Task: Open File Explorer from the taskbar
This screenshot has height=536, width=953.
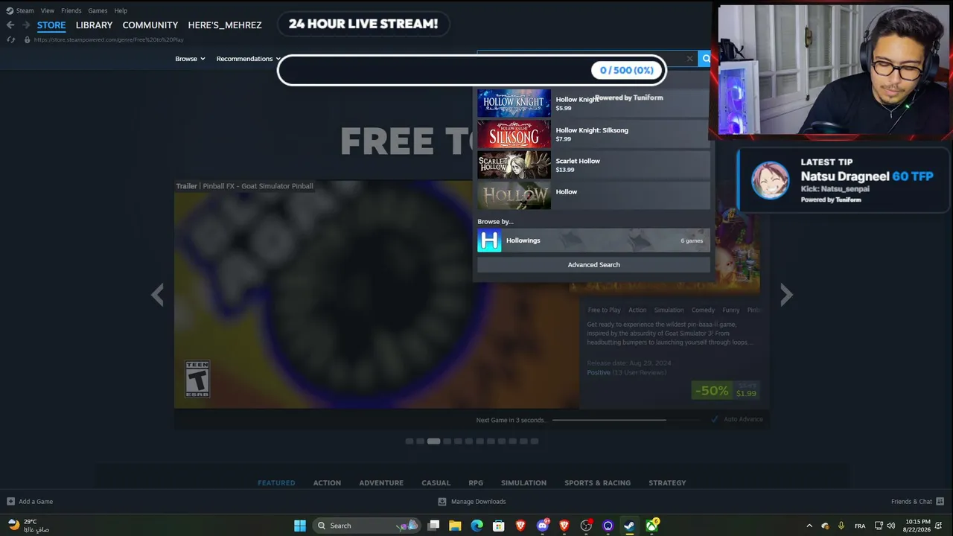Action: (455, 526)
